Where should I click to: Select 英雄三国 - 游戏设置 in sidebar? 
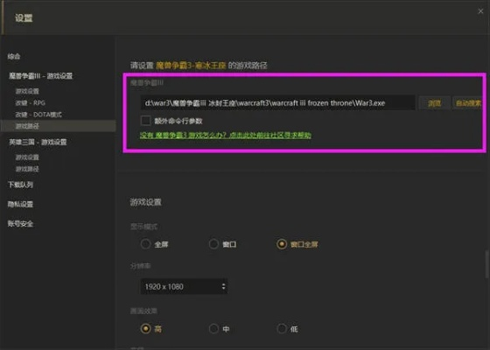[x=38, y=142]
